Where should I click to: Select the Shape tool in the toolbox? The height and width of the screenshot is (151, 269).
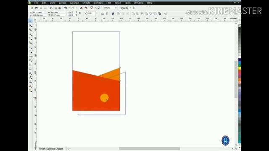[x=30, y=25]
